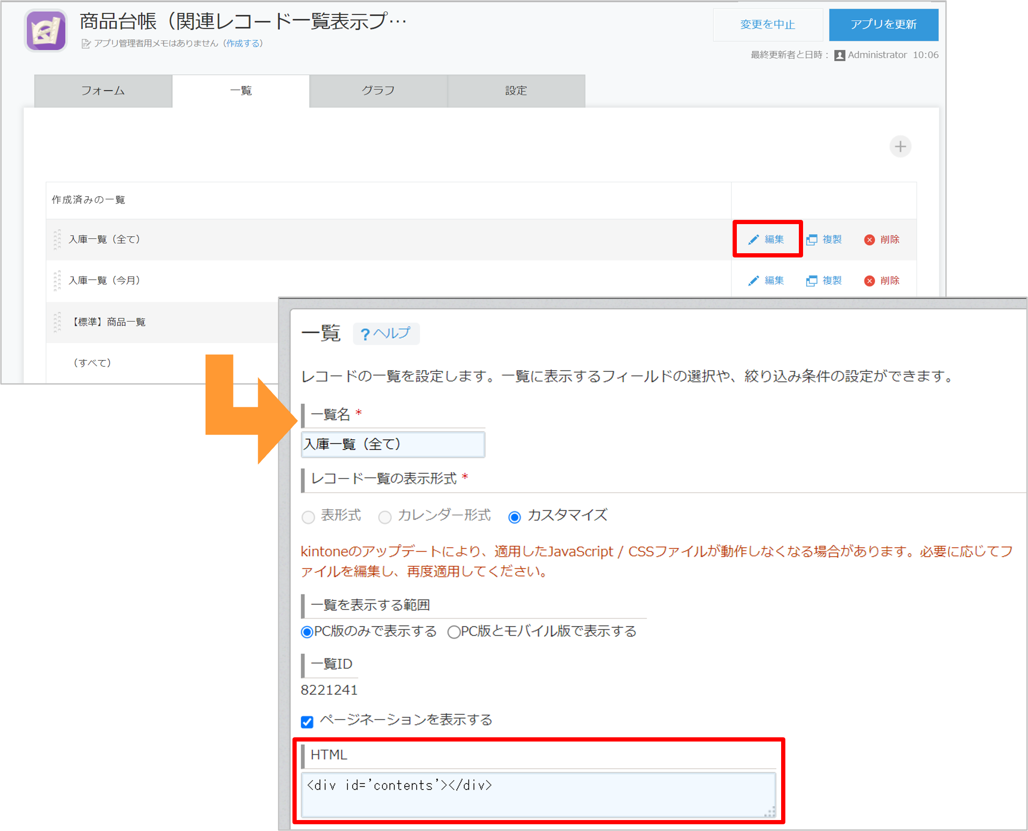Click the pencil 編集 icon for 入庫一覧（今月）
Image resolution: width=1028 pixels, height=831 pixels.
coord(754,281)
